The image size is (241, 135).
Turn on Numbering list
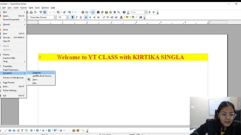click(104, 17)
